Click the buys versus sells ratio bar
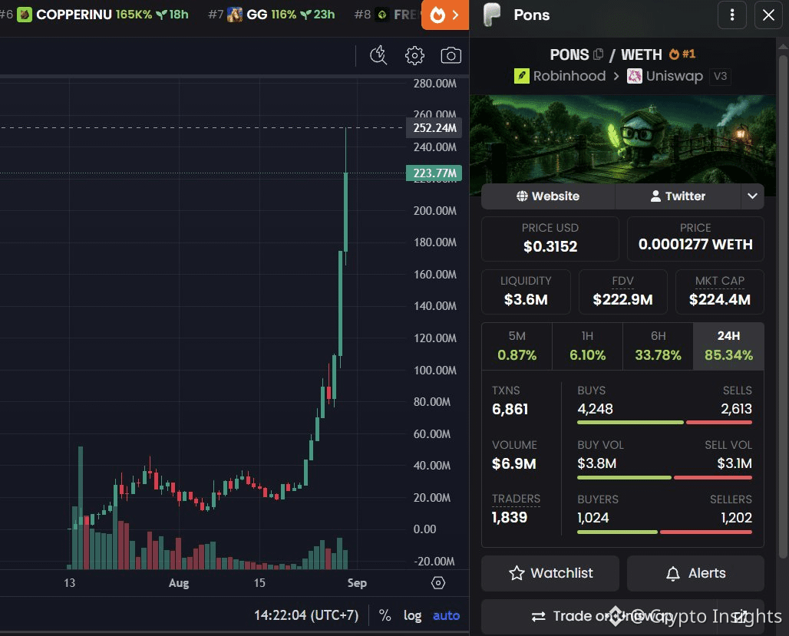789x636 pixels. pos(664,423)
